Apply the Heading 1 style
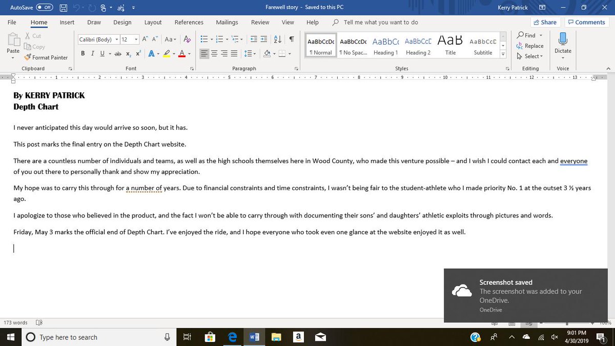 (x=385, y=46)
